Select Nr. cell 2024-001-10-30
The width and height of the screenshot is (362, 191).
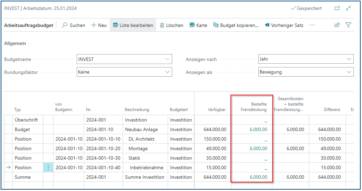point(103,158)
